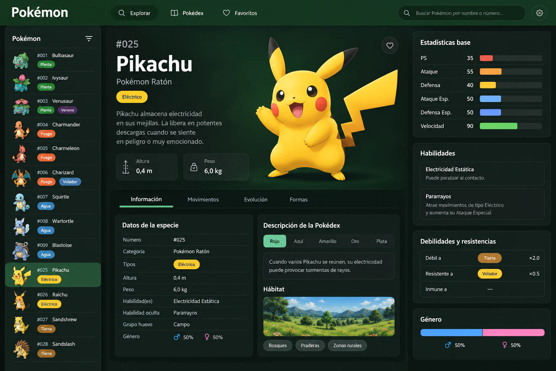The width and height of the screenshot is (556, 371).
Task: Click the Venusaur sprite icon
Action: pos(21,107)
